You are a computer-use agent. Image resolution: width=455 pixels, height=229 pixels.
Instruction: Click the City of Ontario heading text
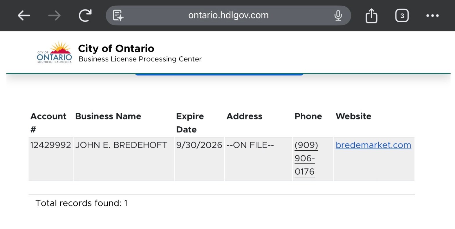[x=116, y=49]
